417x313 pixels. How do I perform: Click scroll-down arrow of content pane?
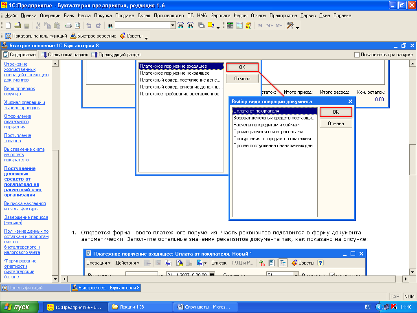tap(413, 272)
